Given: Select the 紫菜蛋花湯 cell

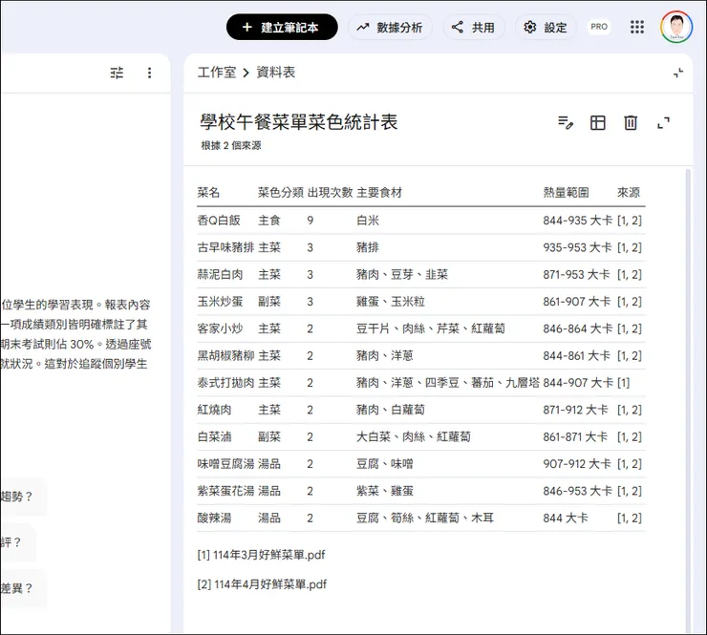Looking at the screenshot, I should 225,491.
